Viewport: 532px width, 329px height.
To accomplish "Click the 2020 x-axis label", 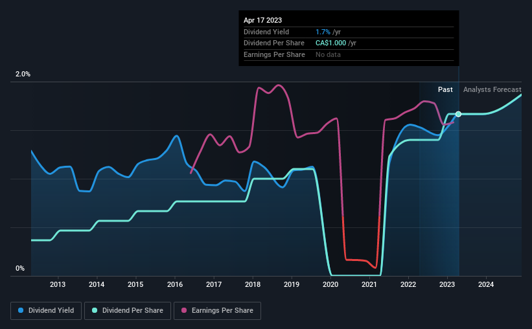I will (x=330, y=284).
